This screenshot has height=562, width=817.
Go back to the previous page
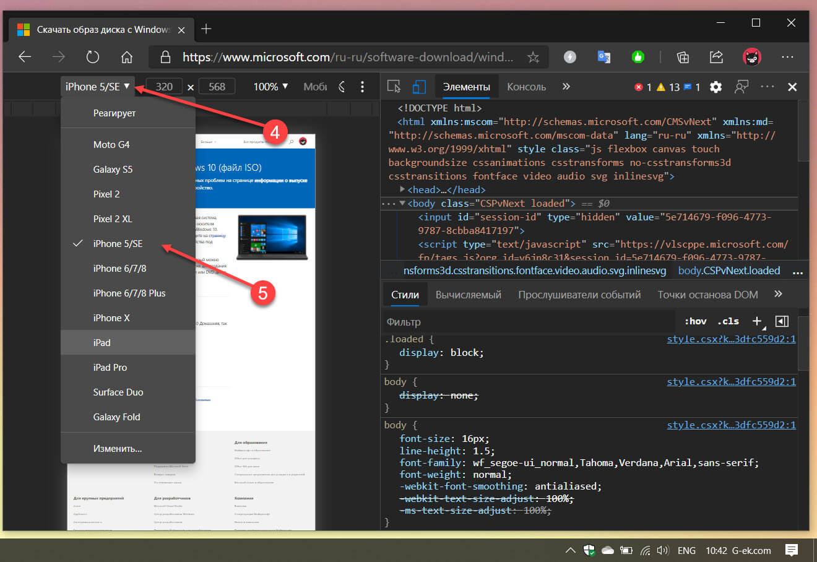[25, 57]
